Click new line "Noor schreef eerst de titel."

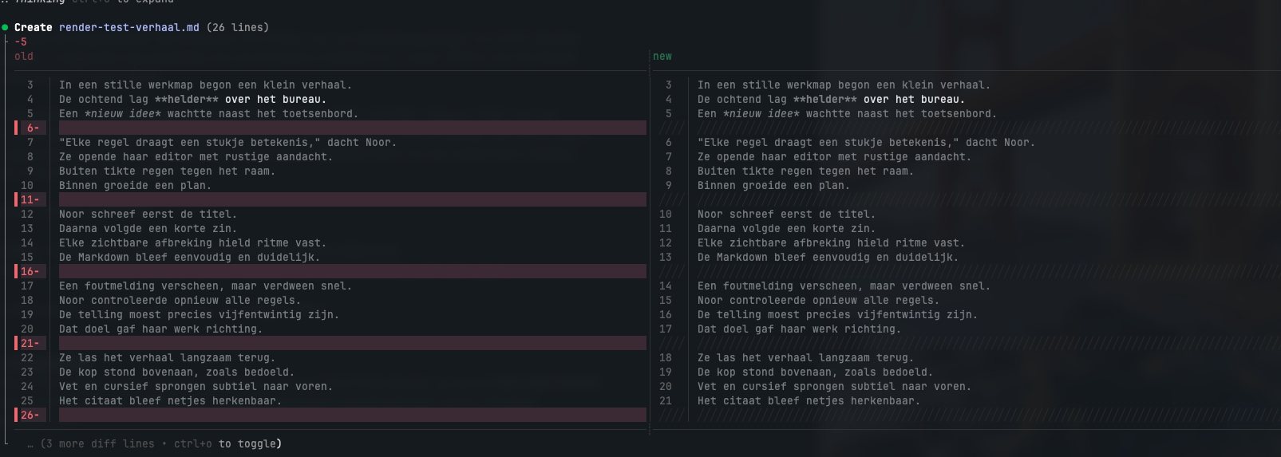[x=786, y=214]
